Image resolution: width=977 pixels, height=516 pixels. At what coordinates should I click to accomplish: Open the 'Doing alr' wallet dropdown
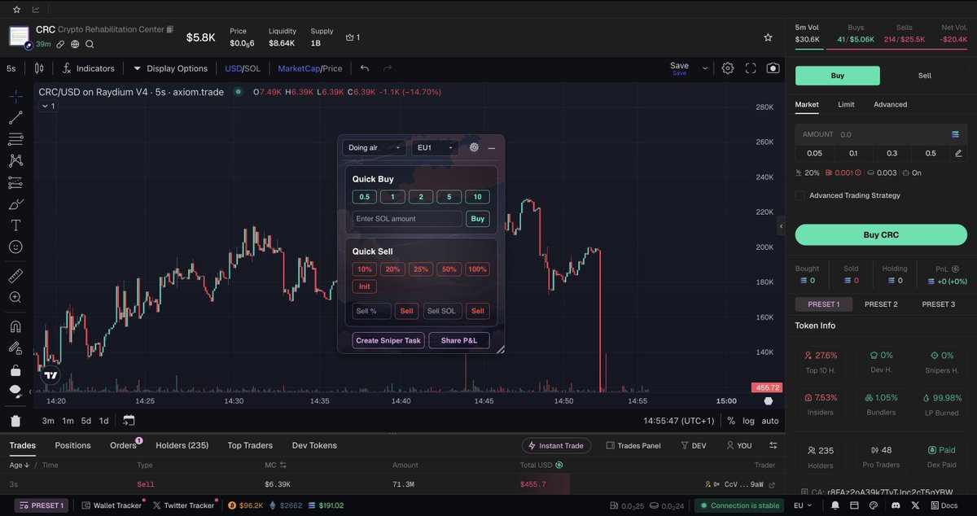[x=375, y=147]
